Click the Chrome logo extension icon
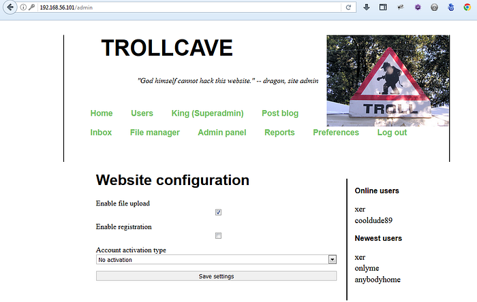This screenshot has width=477, height=302. coord(467,7)
